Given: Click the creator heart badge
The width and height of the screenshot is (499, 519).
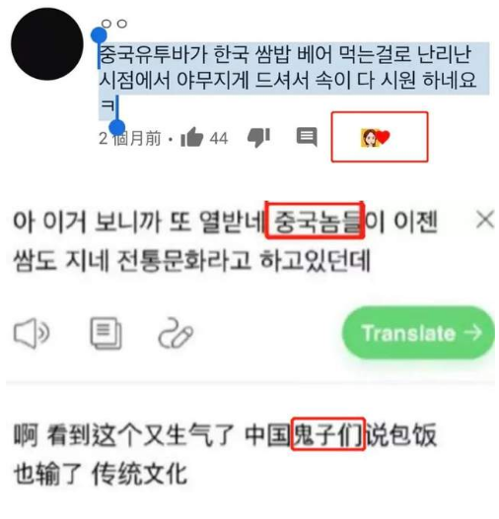Looking at the screenshot, I should pos(376,137).
